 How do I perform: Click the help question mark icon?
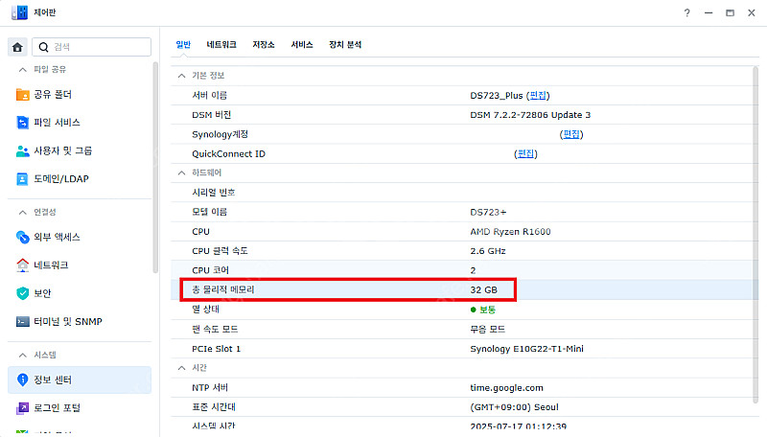pyautogui.click(x=686, y=13)
